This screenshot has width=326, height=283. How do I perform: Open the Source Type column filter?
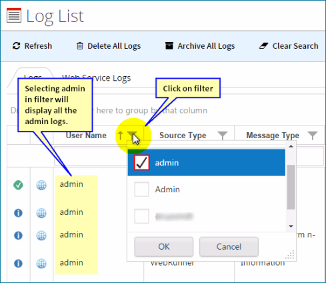click(x=223, y=135)
